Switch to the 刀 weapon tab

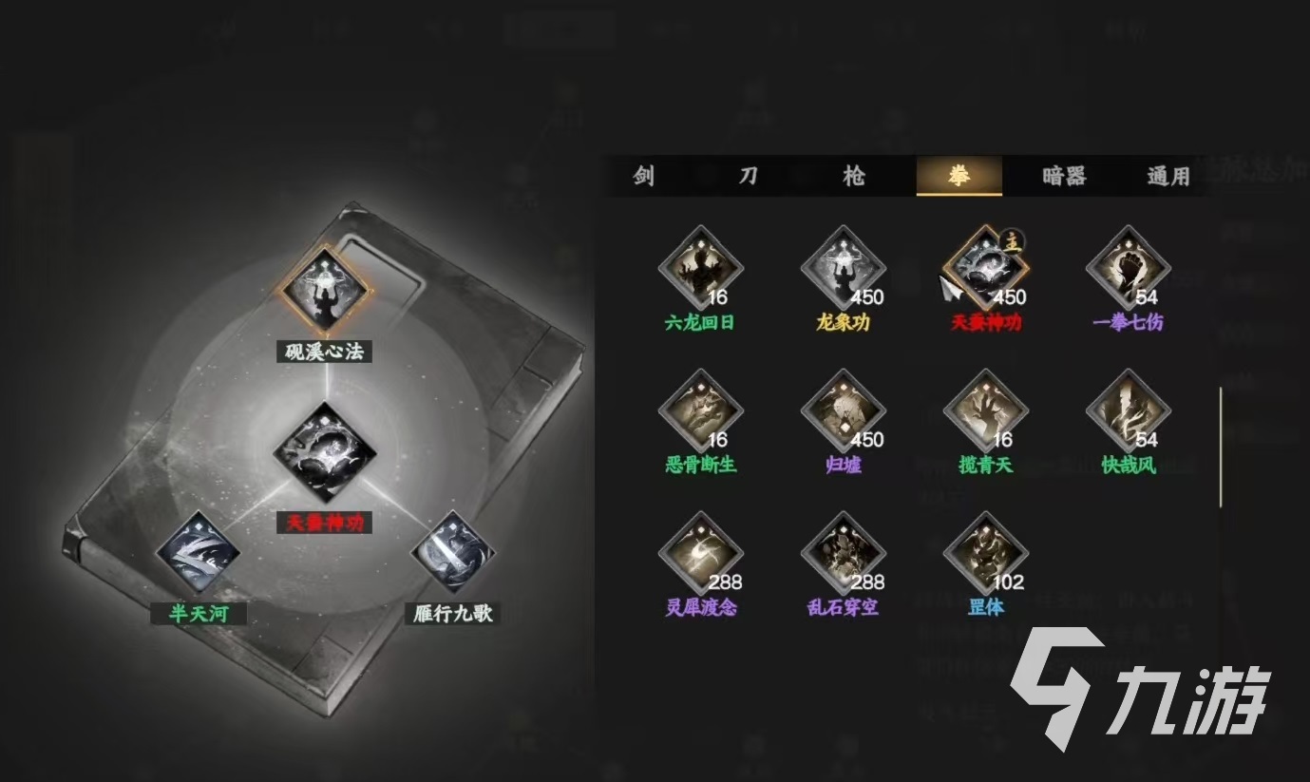[749, 176]
